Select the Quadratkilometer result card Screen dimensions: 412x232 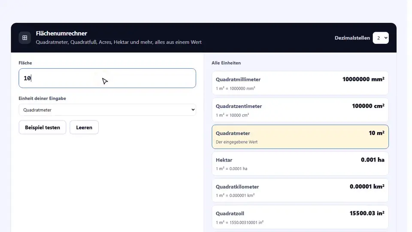tap(300, 190)
